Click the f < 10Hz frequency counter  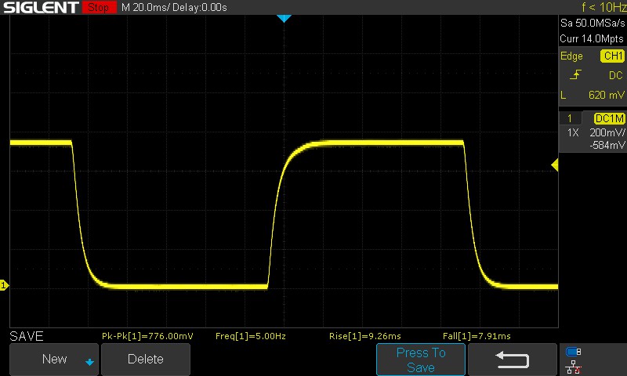603,7
